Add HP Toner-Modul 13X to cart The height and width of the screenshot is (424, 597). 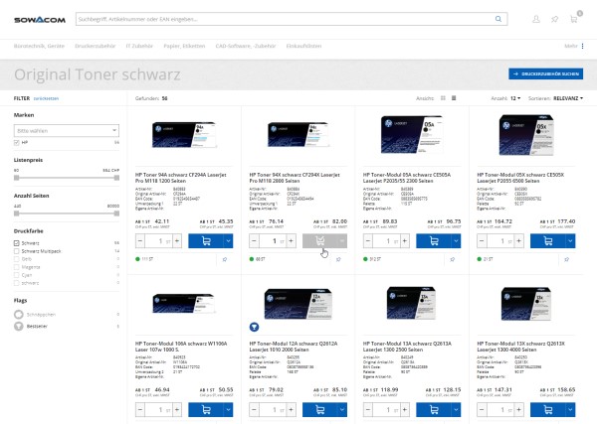547,409
